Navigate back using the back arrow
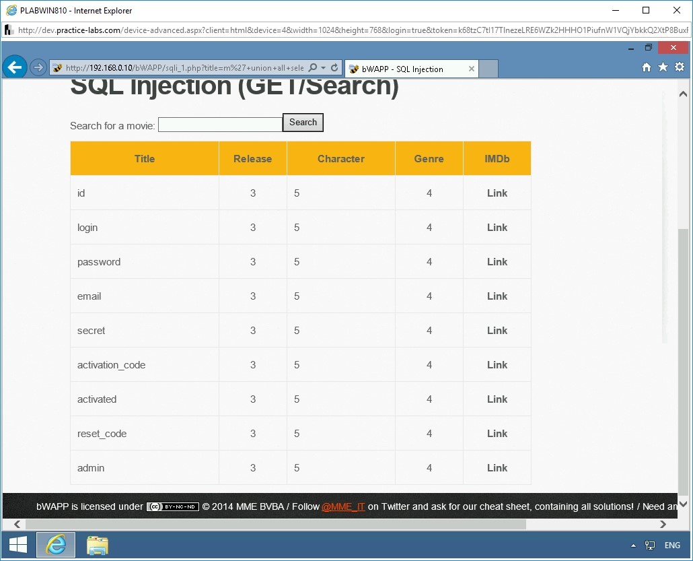The image size is (693, 561). click(x=14, y=67)
